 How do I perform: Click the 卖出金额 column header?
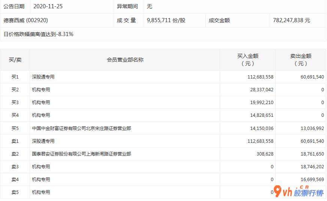[301, 59]
